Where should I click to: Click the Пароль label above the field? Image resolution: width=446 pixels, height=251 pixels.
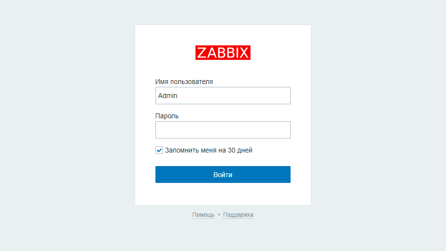[167, 116]
